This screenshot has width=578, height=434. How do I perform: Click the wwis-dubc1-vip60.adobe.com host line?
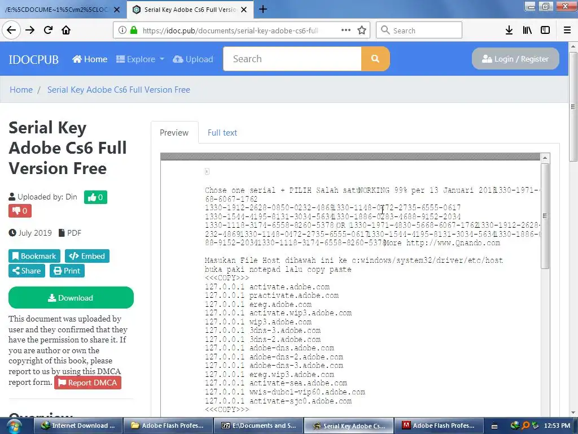point(285,392)
